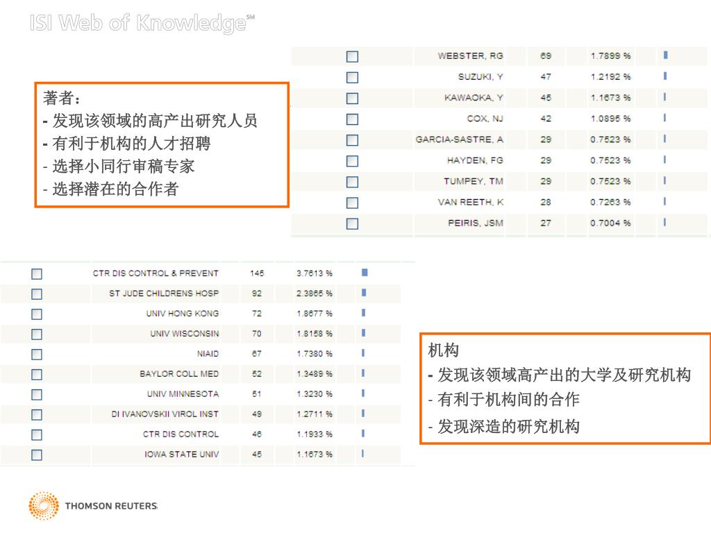The width and height of the screenshot is (711, 533).
Task: Select the IOWA STATE UNIV checkbox
Action: click(37, 455)
